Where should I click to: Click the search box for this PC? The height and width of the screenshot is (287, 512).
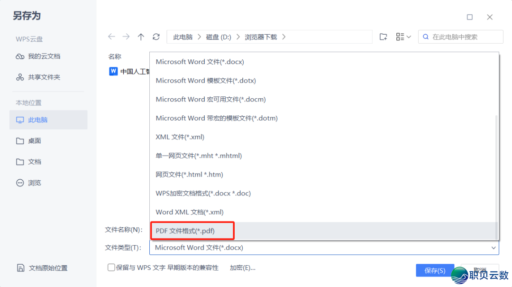pyautogui.click(x=460, y=37)
